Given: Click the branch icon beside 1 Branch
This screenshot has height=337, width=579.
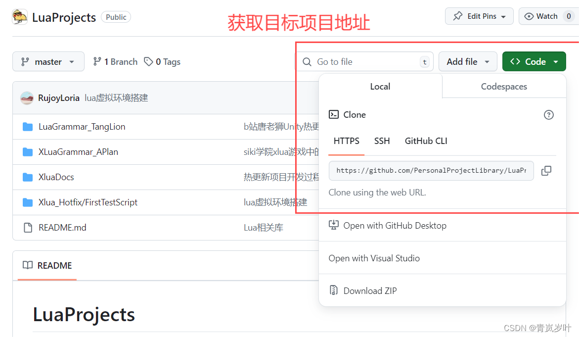Looking at the screenshot, I should (x=97, y=62).
